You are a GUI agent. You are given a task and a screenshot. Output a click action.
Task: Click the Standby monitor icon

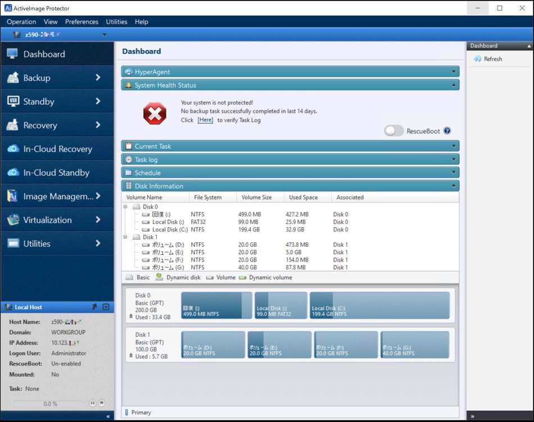(x=13, y=101)
